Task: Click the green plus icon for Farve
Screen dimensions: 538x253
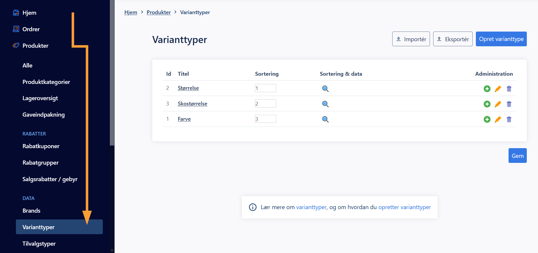Action: pyautogui.click(x=487, y=119)
